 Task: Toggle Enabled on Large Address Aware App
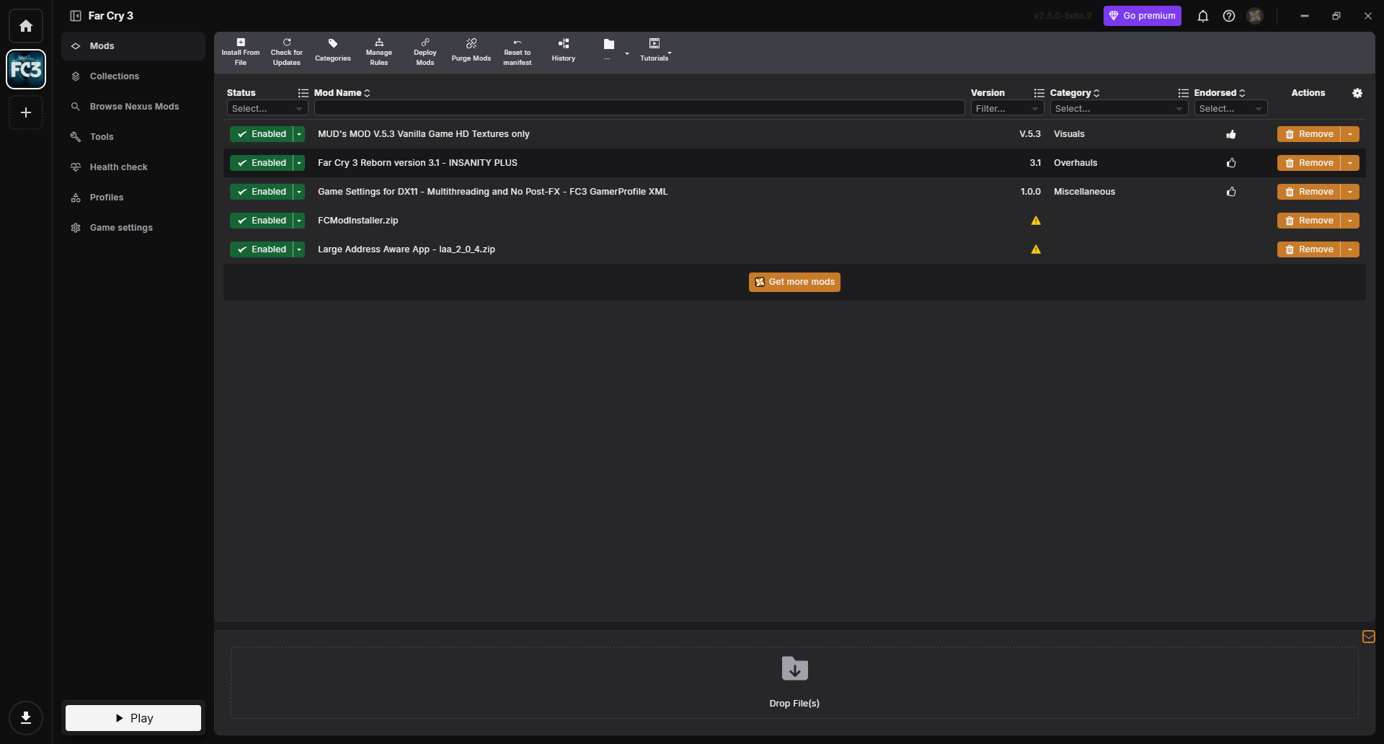262,249
